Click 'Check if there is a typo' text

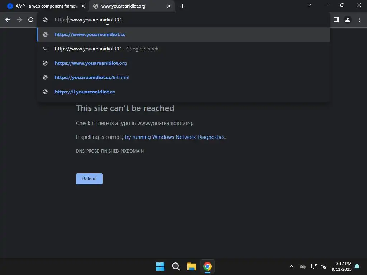click(x=135, y=123)
